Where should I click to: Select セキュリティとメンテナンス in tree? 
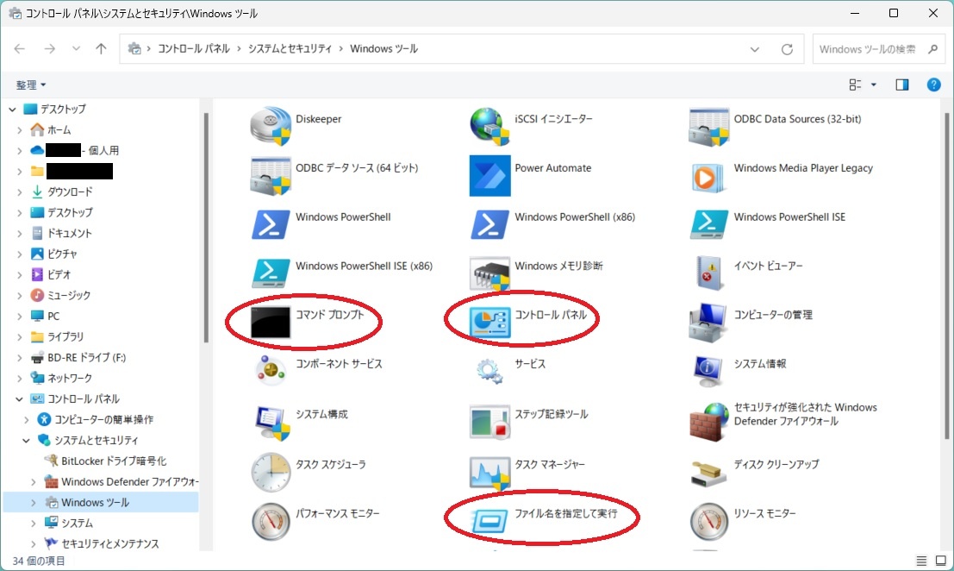pos(109,543)
